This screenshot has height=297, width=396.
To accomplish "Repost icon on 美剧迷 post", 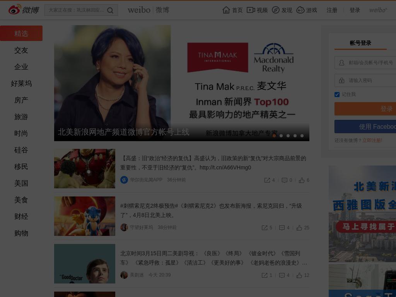I will [265, 275].
